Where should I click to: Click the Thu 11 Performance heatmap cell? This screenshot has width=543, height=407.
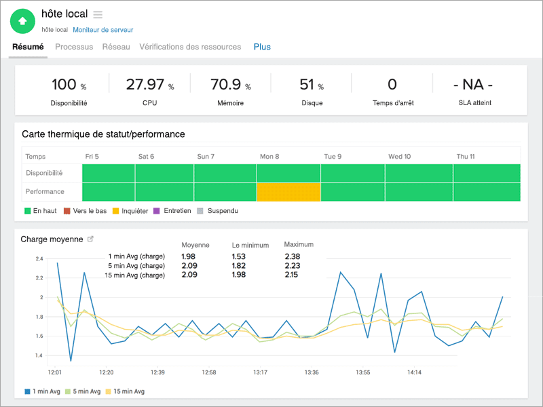[487, 192]
